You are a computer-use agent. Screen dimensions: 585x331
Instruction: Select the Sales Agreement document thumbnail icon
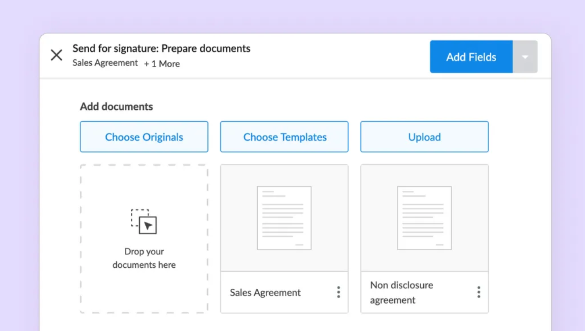284,217
